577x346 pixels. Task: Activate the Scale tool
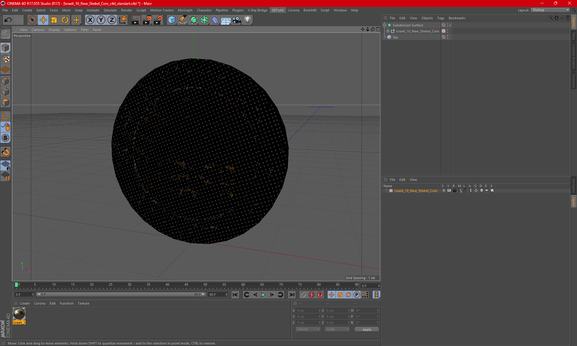pyautogui.click(x=54, y=20)
